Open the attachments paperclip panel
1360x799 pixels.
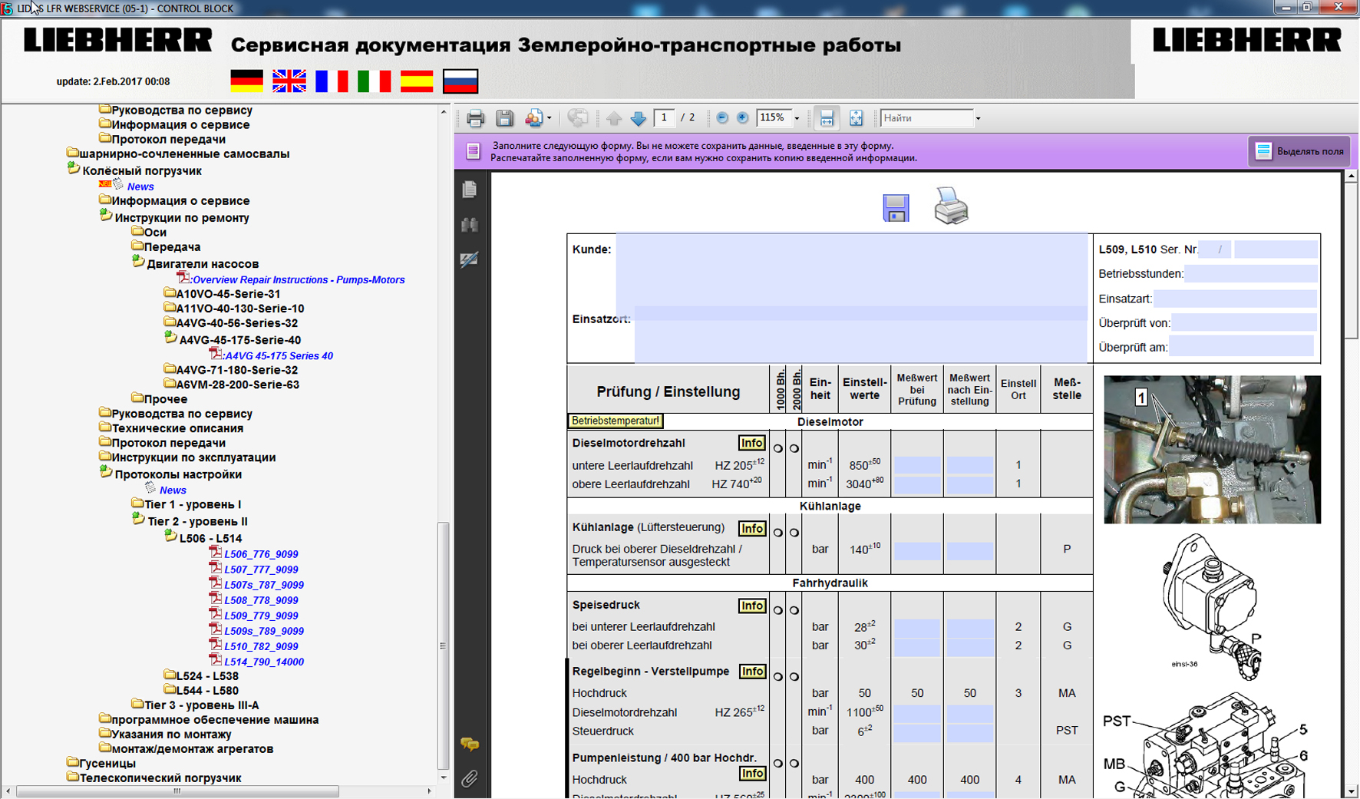click(470, 778)
